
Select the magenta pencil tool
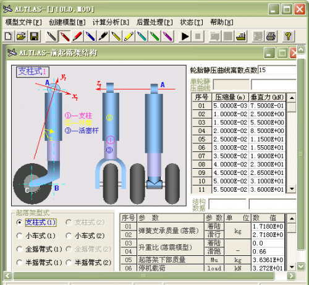pyautogui.click(x=167, y=36)
